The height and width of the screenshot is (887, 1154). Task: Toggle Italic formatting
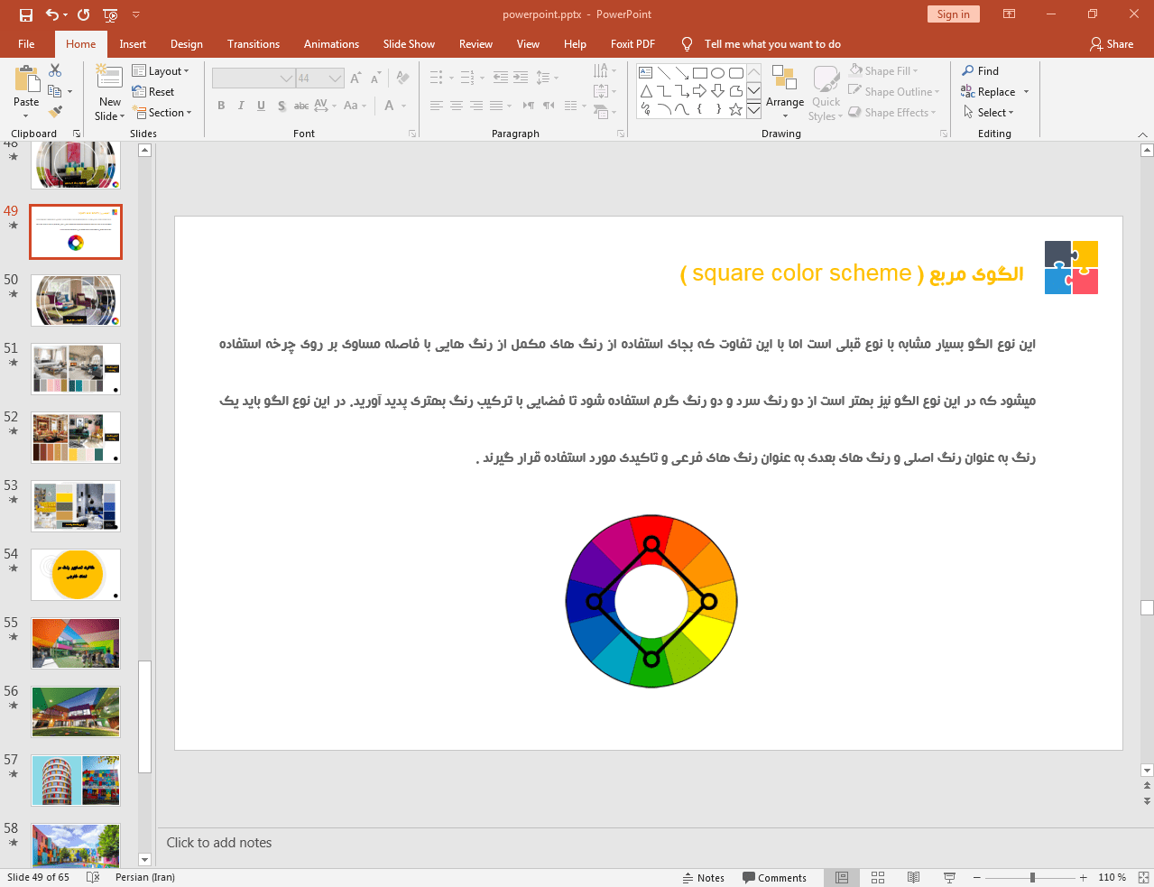click(x=241, y=106)
